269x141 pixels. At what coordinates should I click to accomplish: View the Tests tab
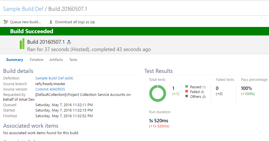[73, 60]
